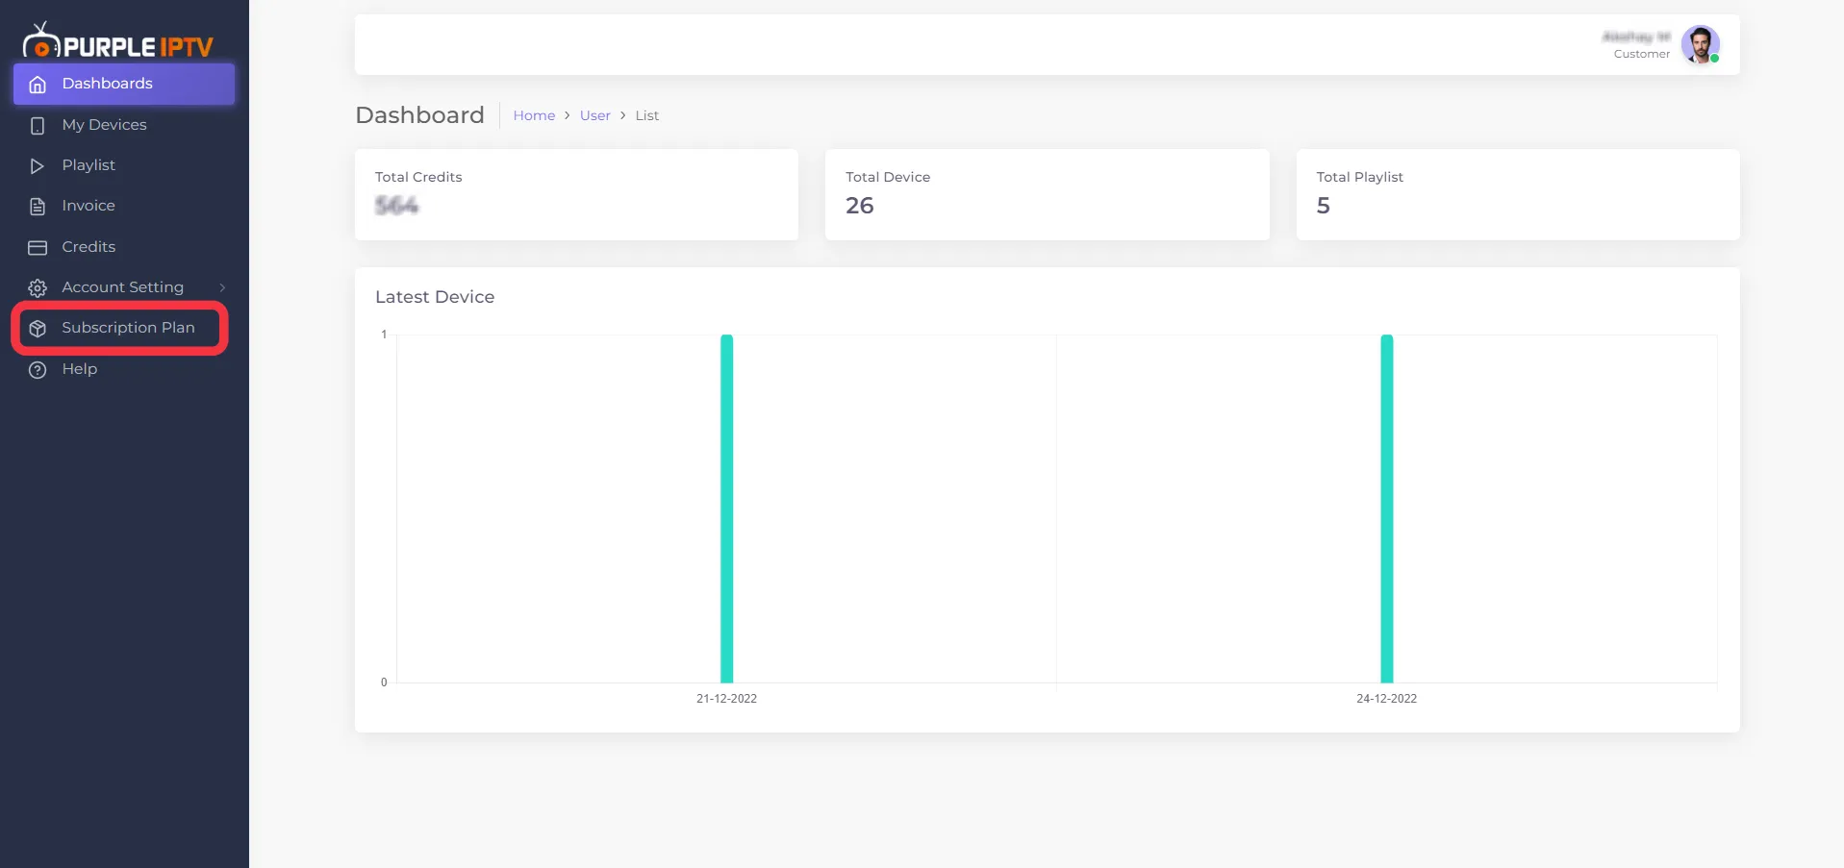Click the 21-12-2022 axis label
This screenshot has width=1844, height=868.
pos(726,699)
